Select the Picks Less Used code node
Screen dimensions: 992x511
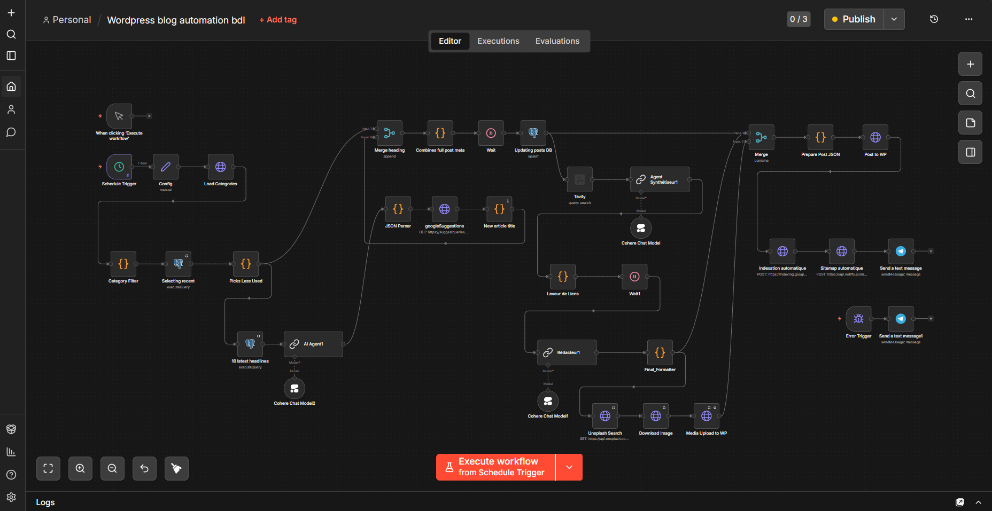(246, 264)
